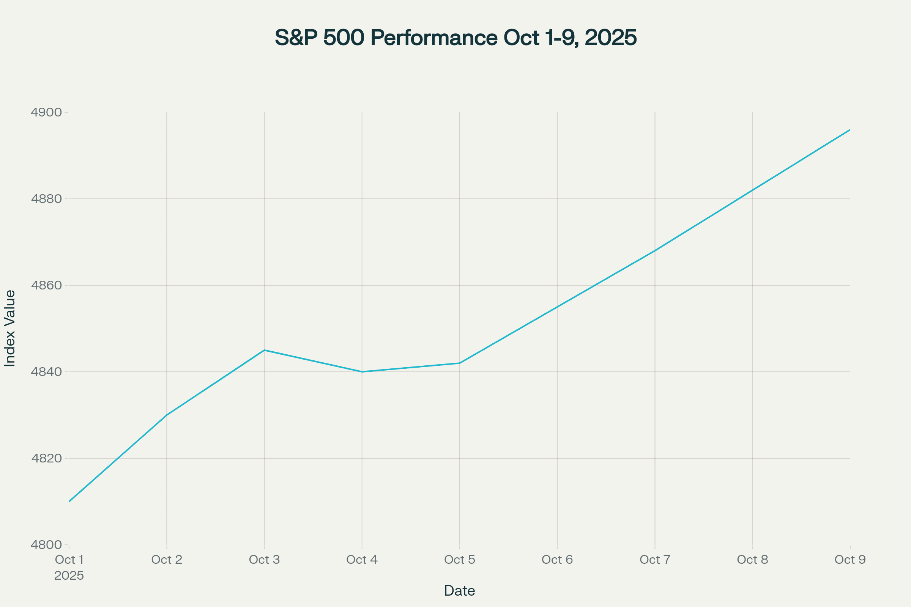Select the 4840 y-axis tick label

(x=46, y=372)
